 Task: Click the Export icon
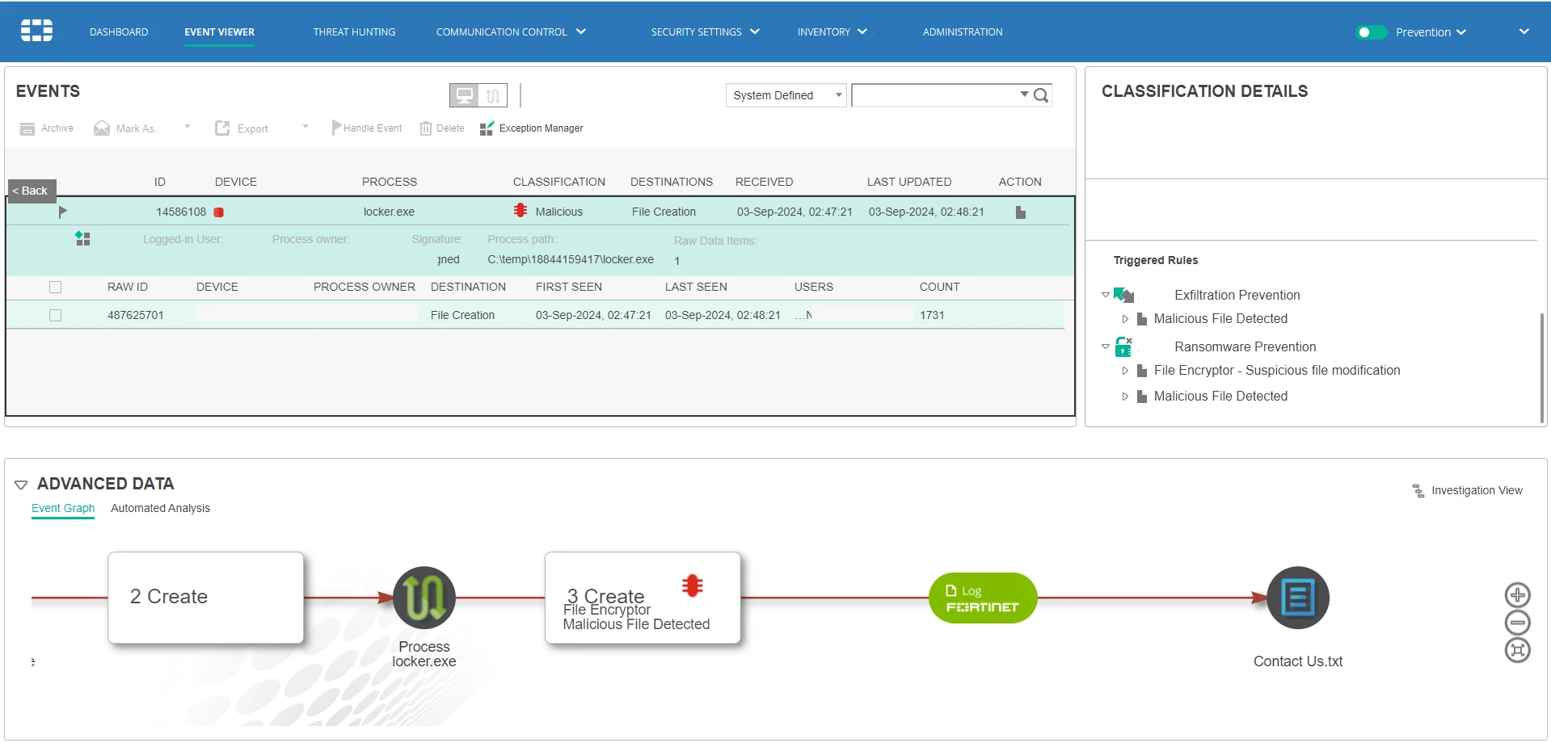click(x=222, y=128)
